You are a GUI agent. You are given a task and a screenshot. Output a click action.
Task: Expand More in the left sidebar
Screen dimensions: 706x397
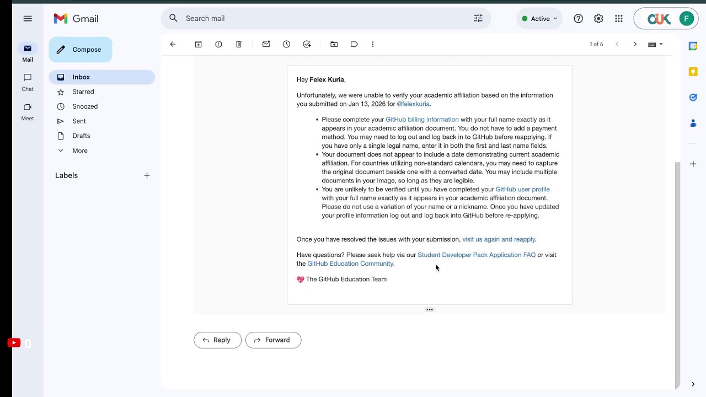80,151
